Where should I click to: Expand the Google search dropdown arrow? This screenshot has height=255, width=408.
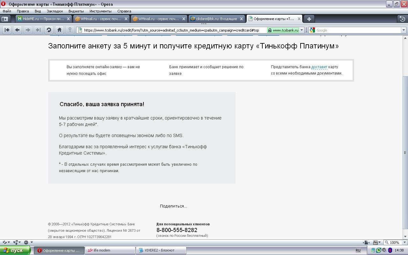(403, 30)
